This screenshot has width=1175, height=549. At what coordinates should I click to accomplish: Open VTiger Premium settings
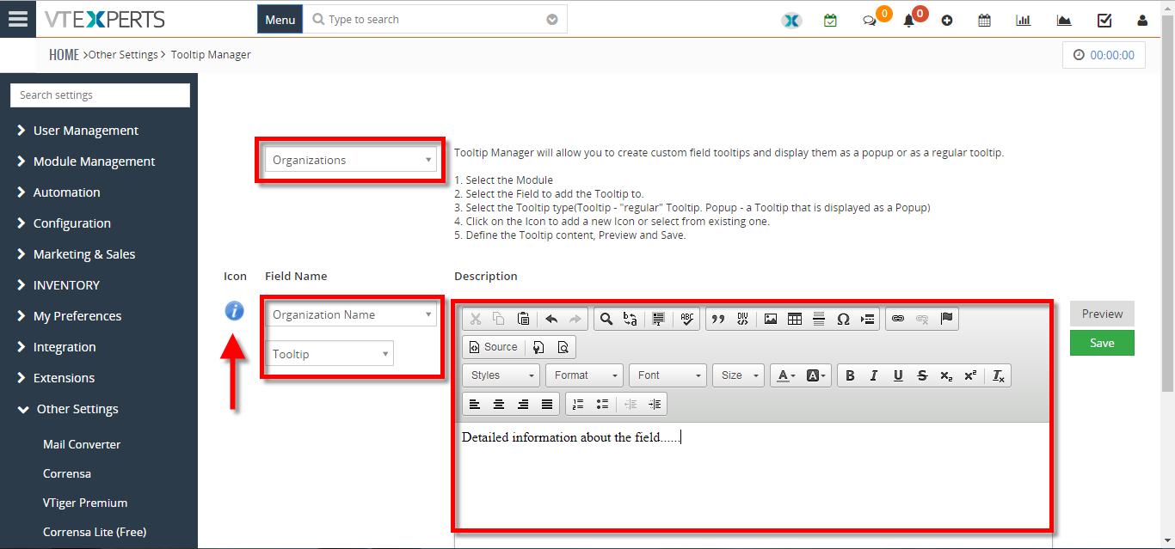click(x=85, y=503)
